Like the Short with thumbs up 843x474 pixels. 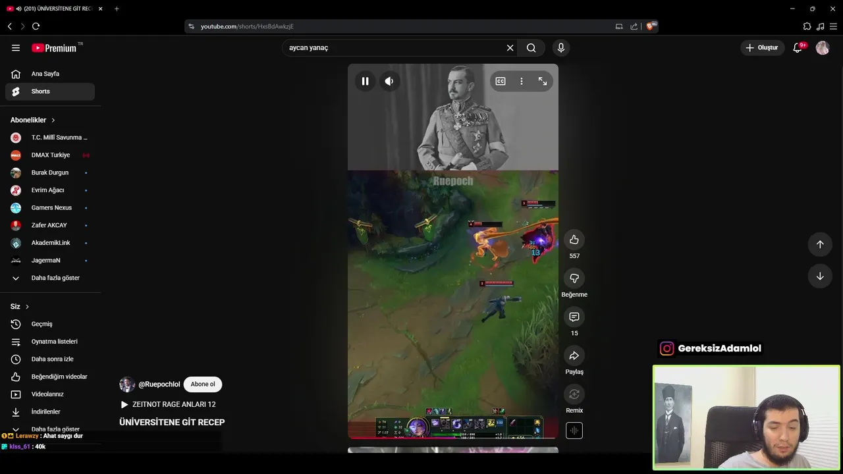(x=574, y=240)
